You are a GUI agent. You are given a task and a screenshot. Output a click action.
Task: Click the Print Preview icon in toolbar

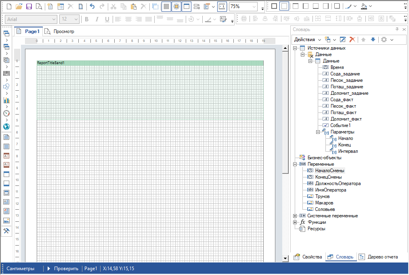[x=39, y=6]
